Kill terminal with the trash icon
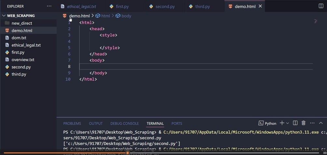The width and height of the screenshot is (327, 155). (x=304, y=123)
